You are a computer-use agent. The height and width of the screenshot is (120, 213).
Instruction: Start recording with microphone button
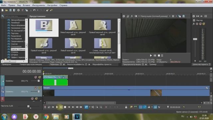pos(45,107)
